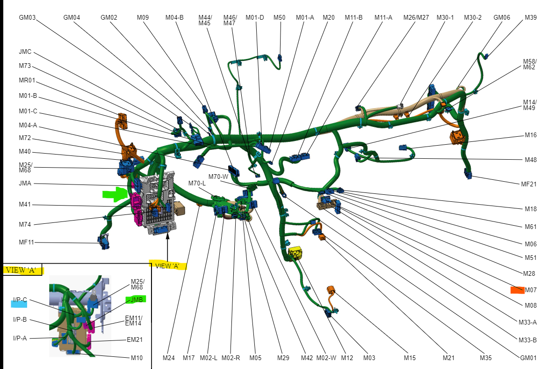Click the M28 label
The width and height of the screenshot is (548, 369).
[x=529, y=273]
